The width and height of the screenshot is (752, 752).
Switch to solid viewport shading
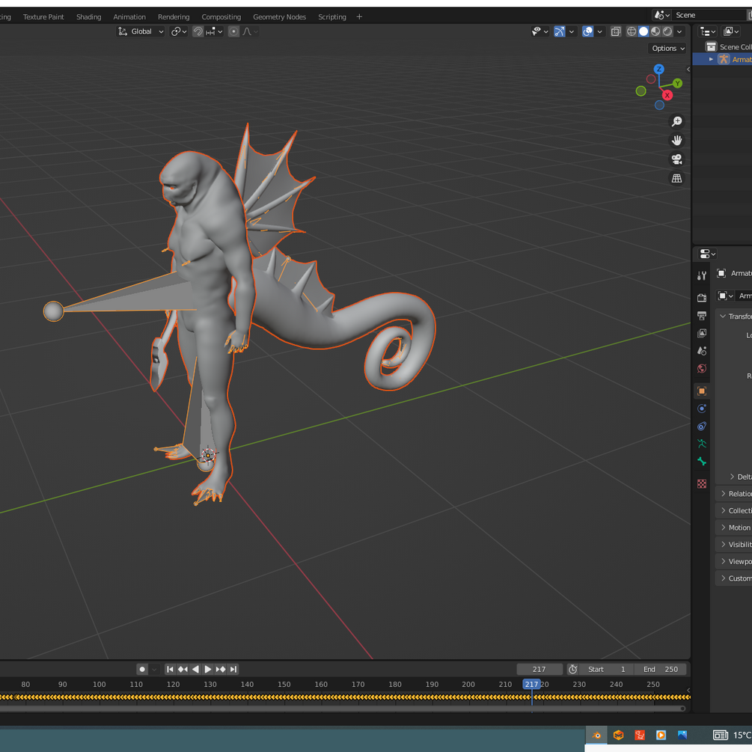tap(644, 31)
